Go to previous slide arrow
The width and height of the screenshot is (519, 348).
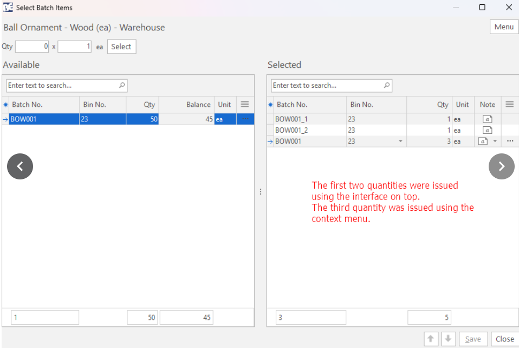pyautogui.click(x=20, y=166)
